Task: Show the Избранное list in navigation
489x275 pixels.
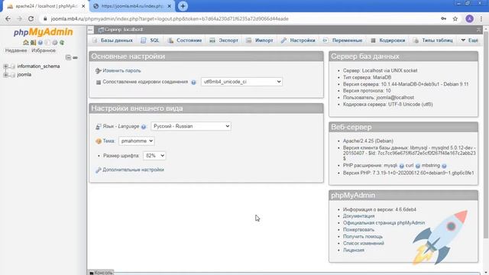Action: [x=44, y=50]
